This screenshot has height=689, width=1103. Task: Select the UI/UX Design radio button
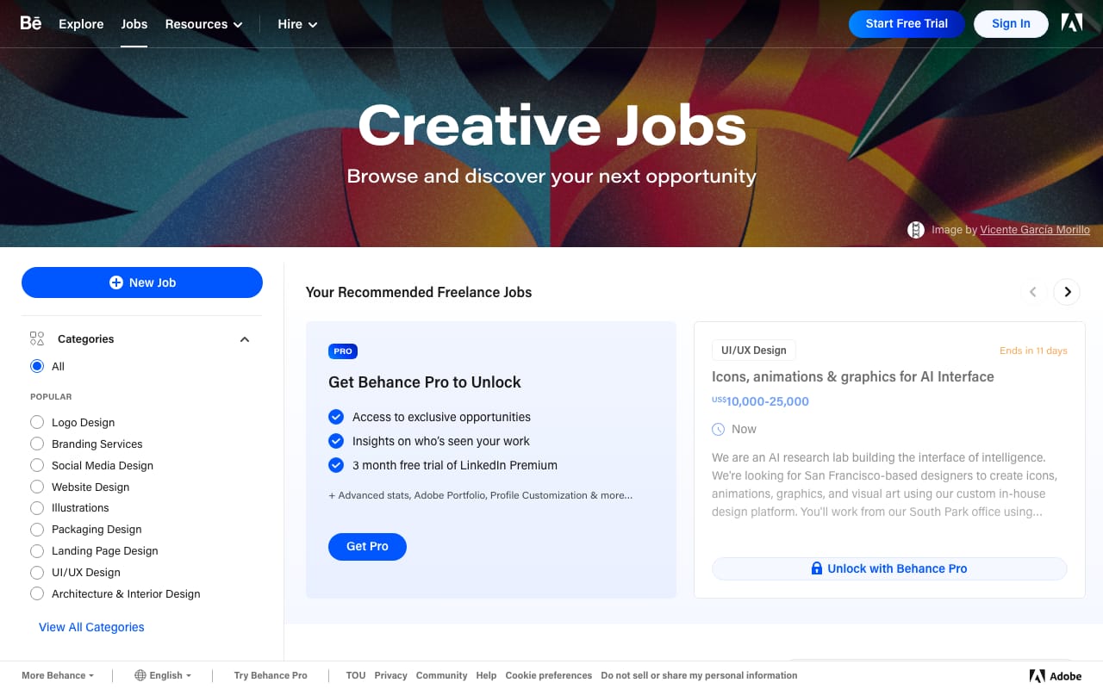click(37, 572)
